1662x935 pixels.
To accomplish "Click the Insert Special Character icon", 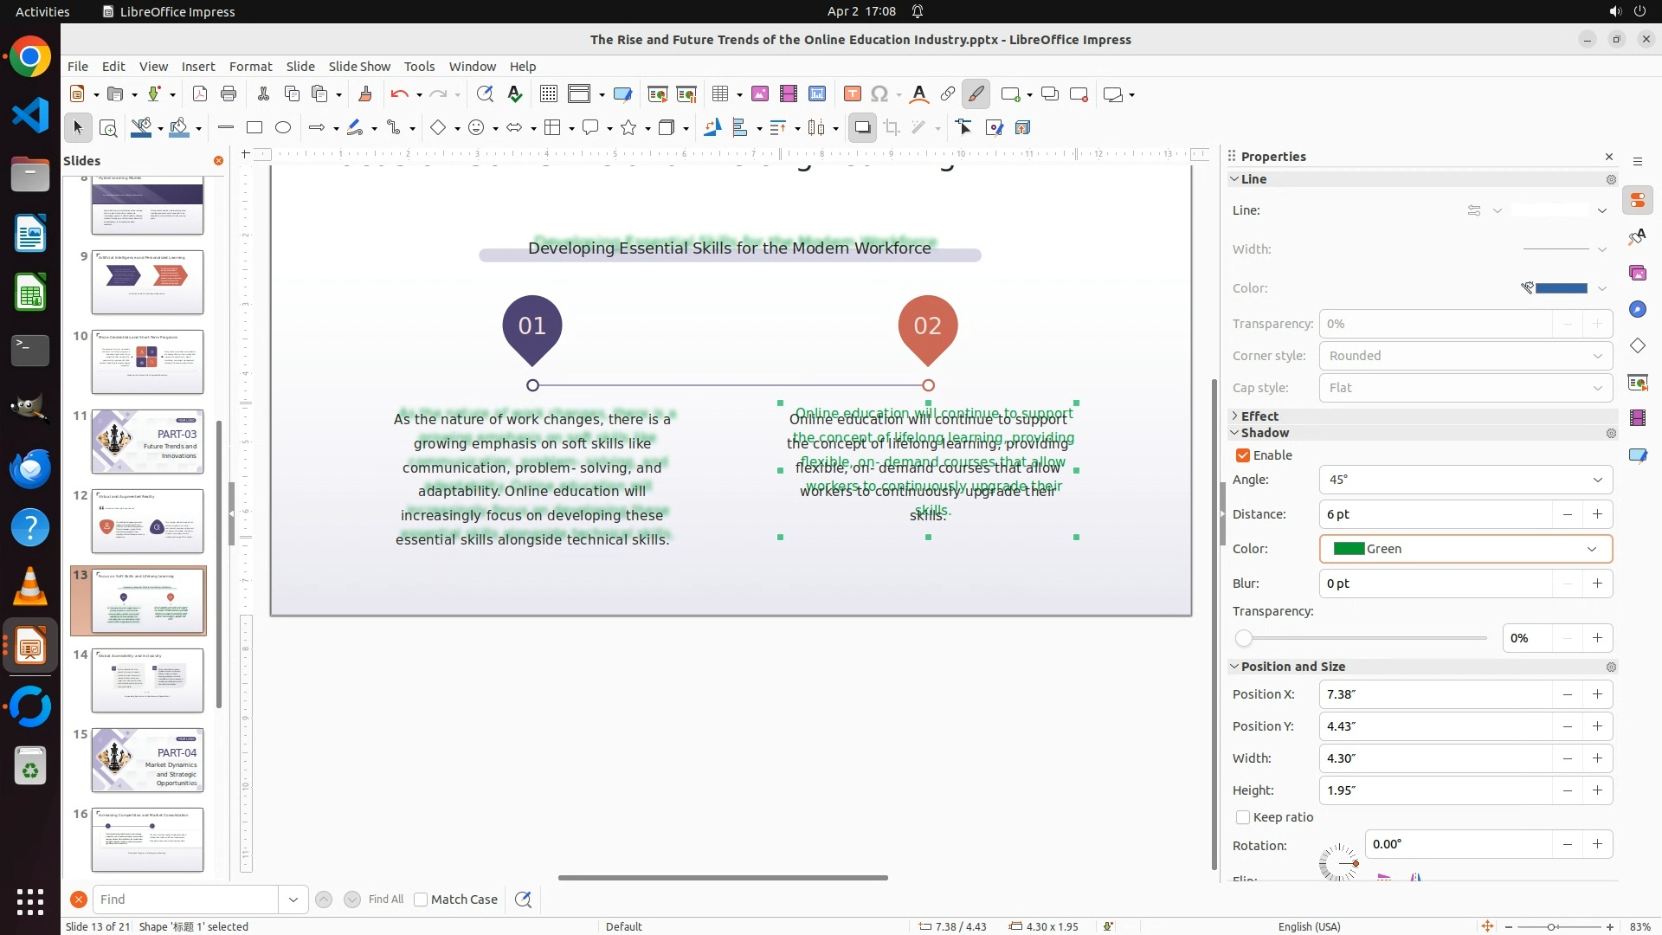I will point(880,94).
